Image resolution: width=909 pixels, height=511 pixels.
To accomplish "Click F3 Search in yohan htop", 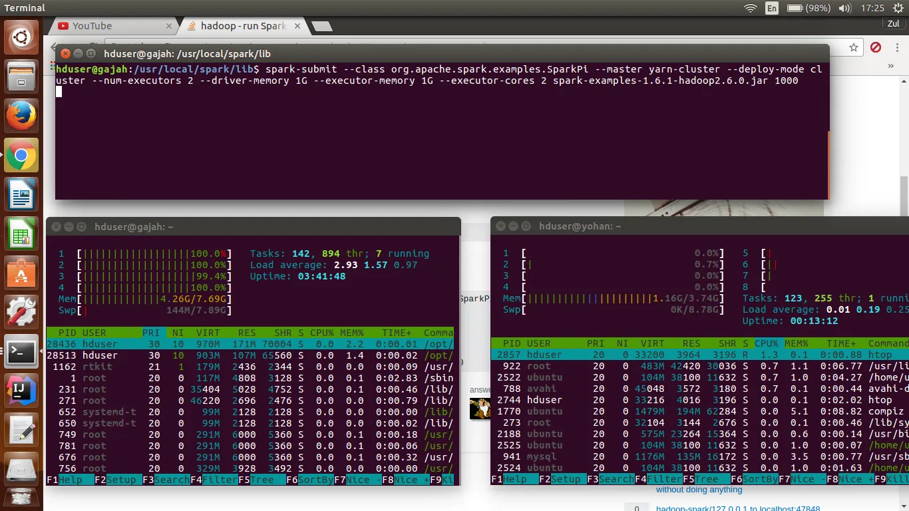I will click(610, 479).
